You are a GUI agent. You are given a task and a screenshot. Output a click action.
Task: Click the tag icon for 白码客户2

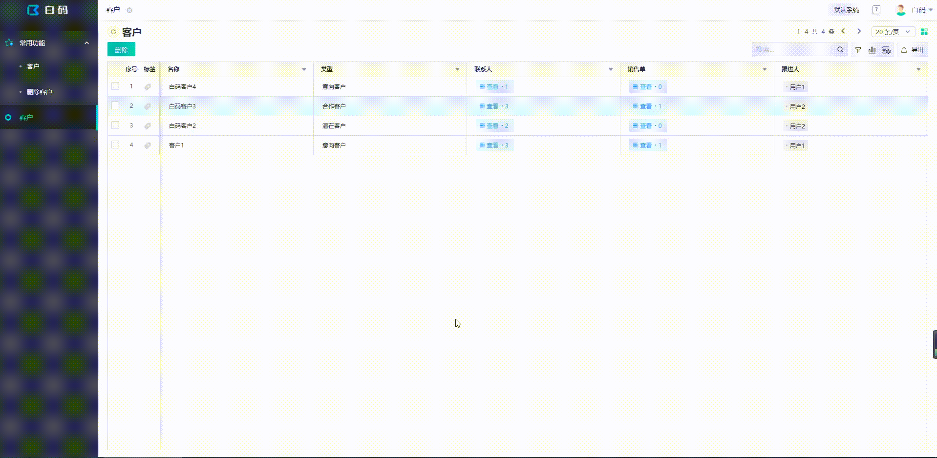(x=148, y=126)
